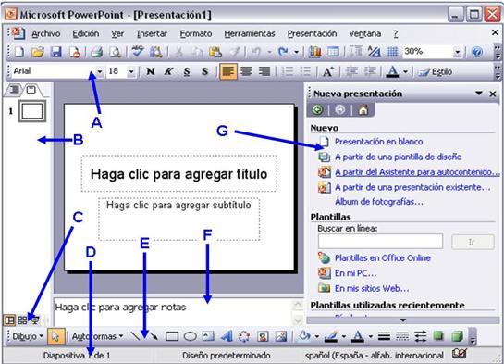The height and width of the screenshot is (364, 504).
Task: Apply underline formatting with S button
Action: click(187, 71)
